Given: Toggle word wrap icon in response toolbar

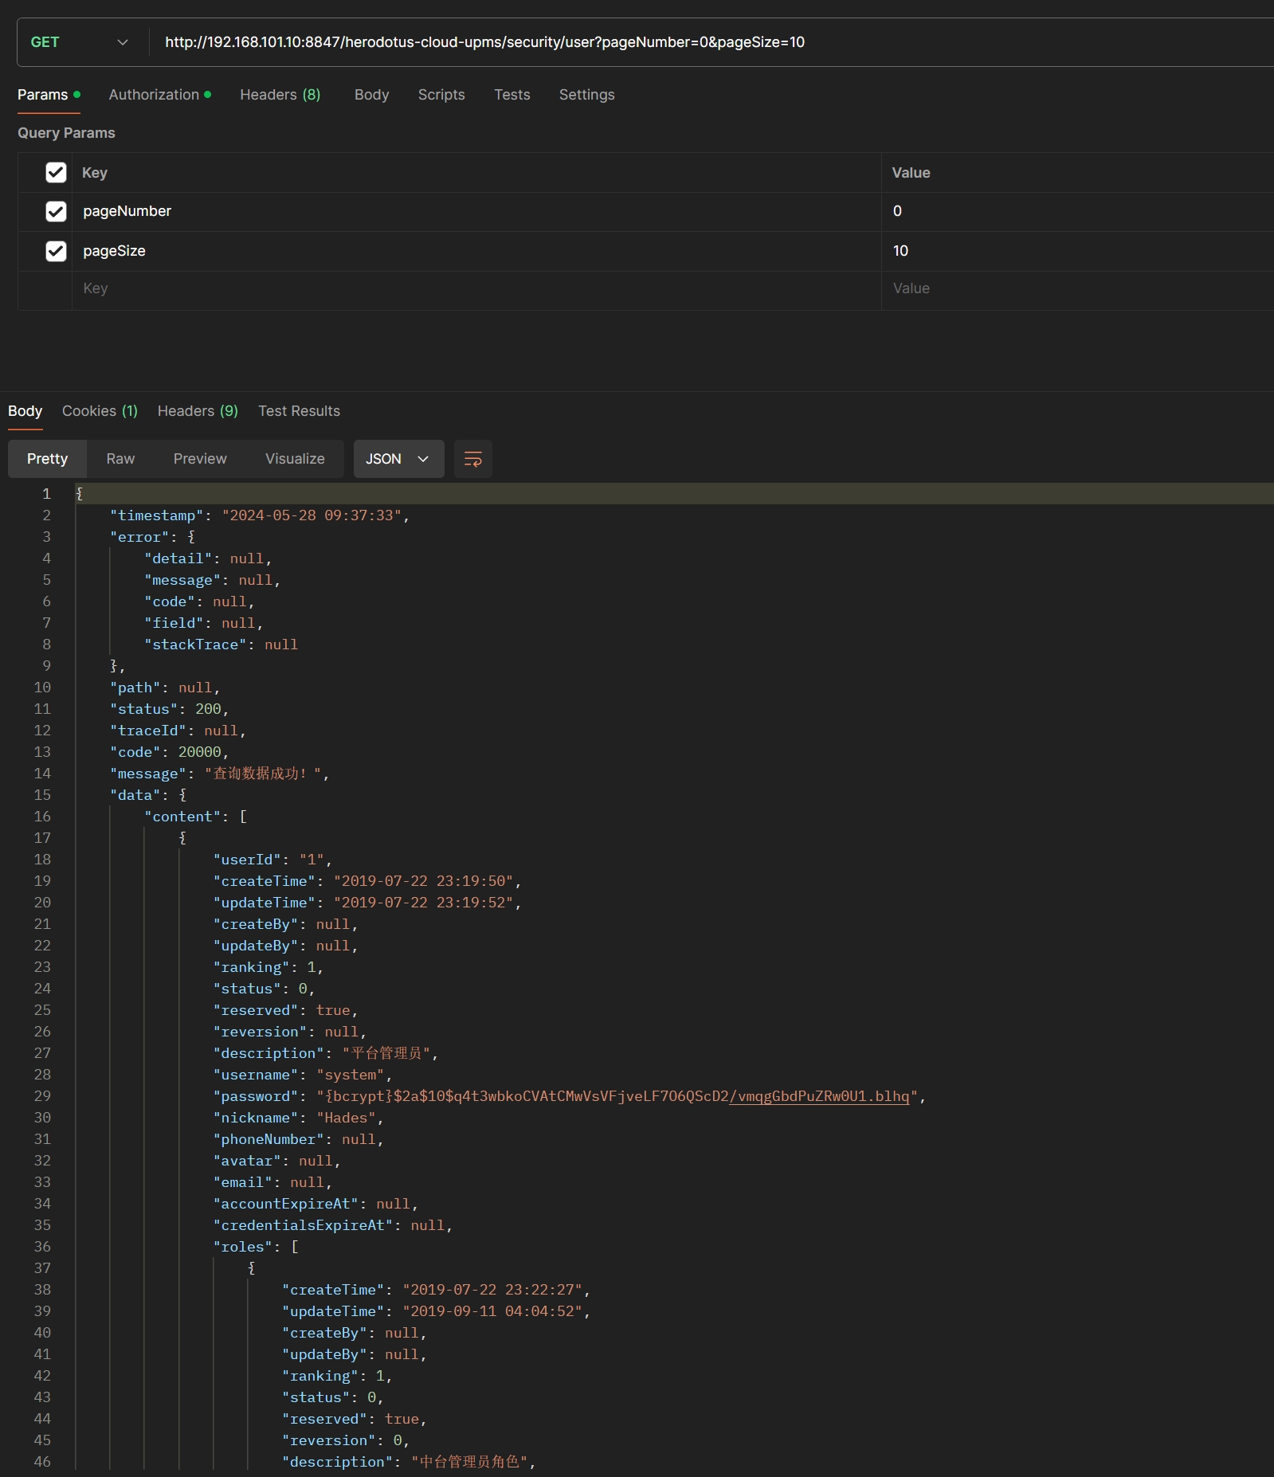Looking at the screenshot, I should coord(472,459).
